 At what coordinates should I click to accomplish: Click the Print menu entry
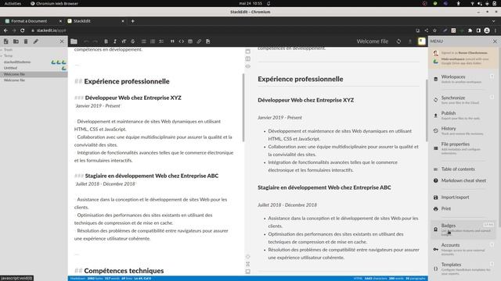point(463,208)
